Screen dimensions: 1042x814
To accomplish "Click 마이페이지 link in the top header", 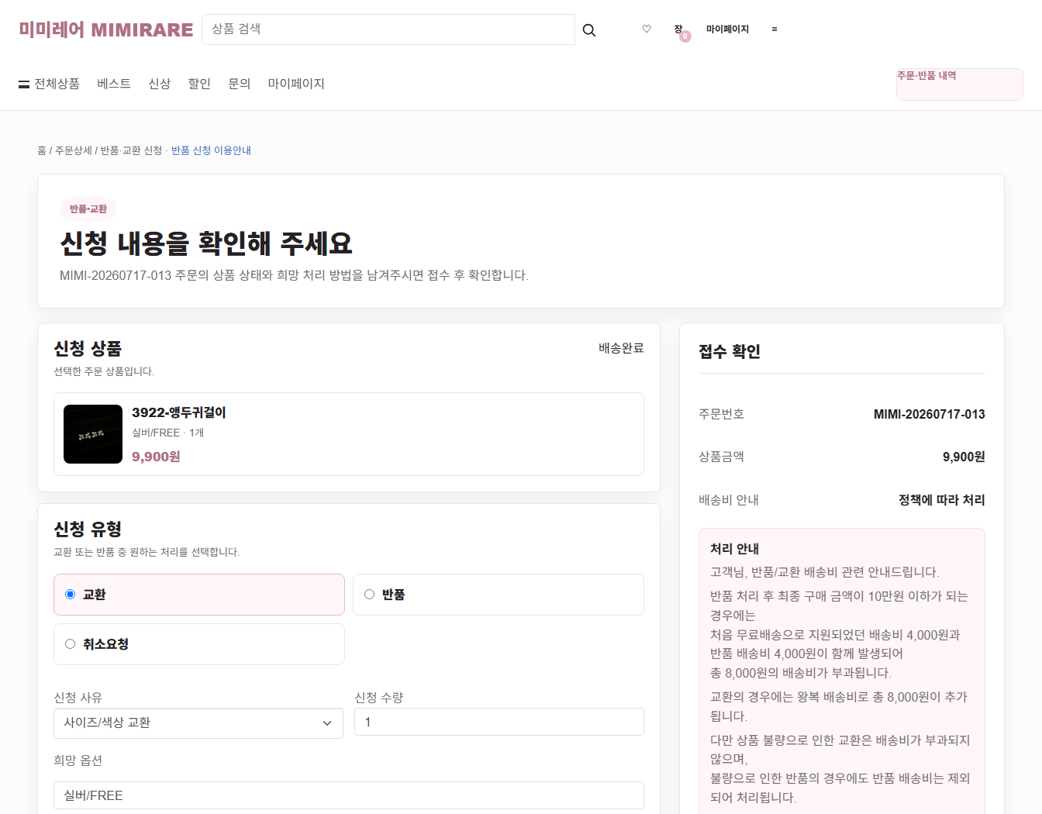I will tap(727, 29).
